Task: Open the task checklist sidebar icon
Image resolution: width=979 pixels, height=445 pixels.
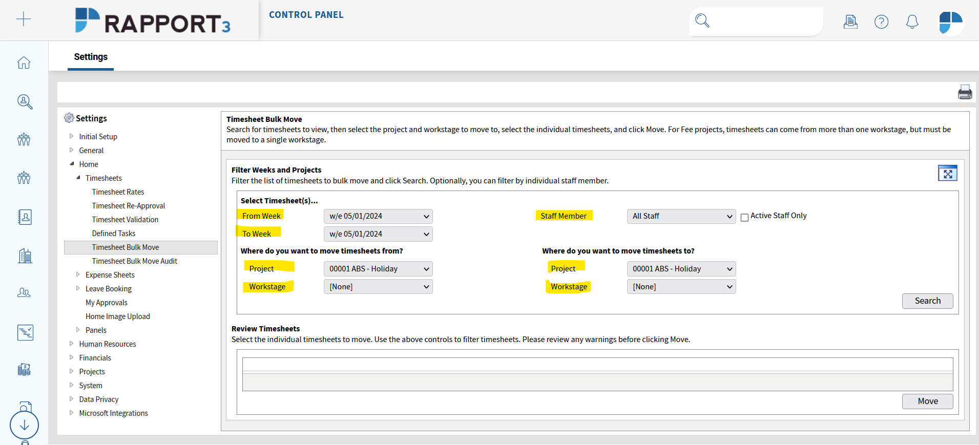Action: click(25, 332)
